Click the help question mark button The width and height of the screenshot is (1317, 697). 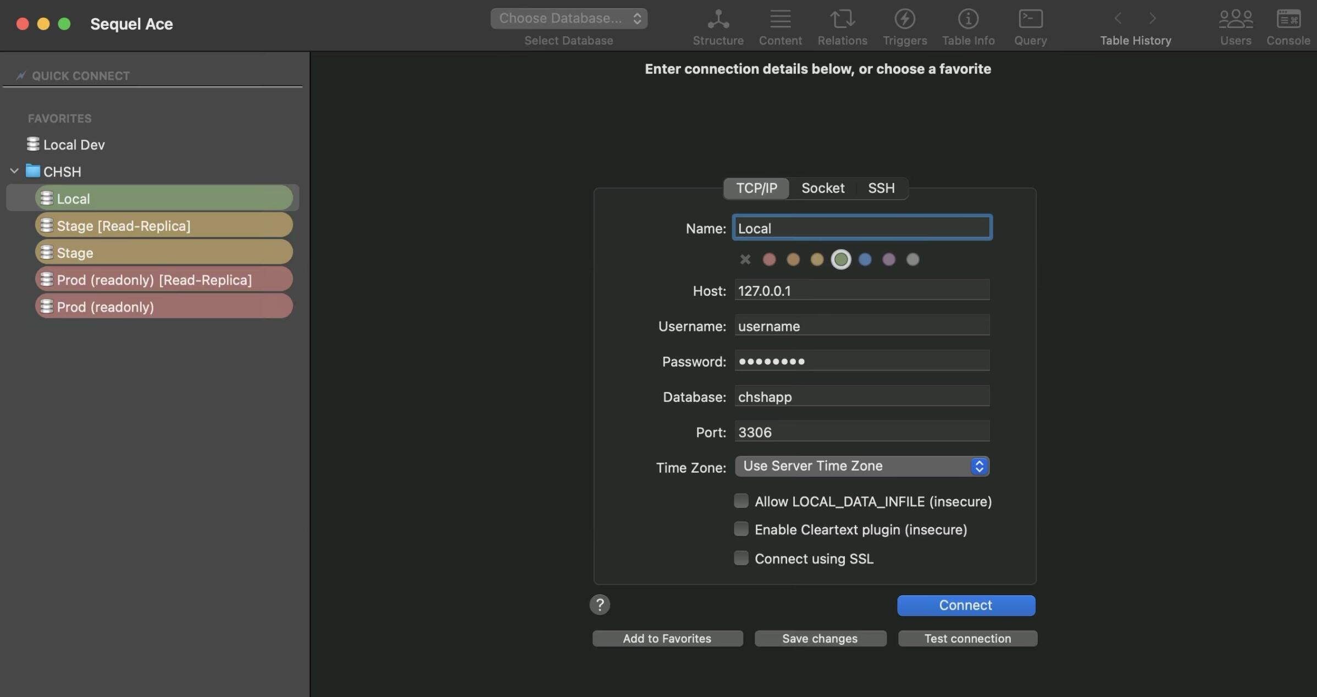(600, 605)
